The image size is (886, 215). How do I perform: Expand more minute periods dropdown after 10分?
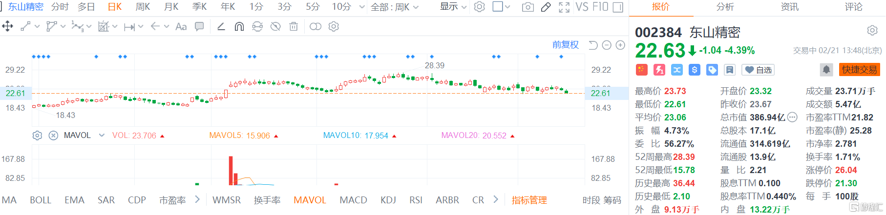point(362,7)
